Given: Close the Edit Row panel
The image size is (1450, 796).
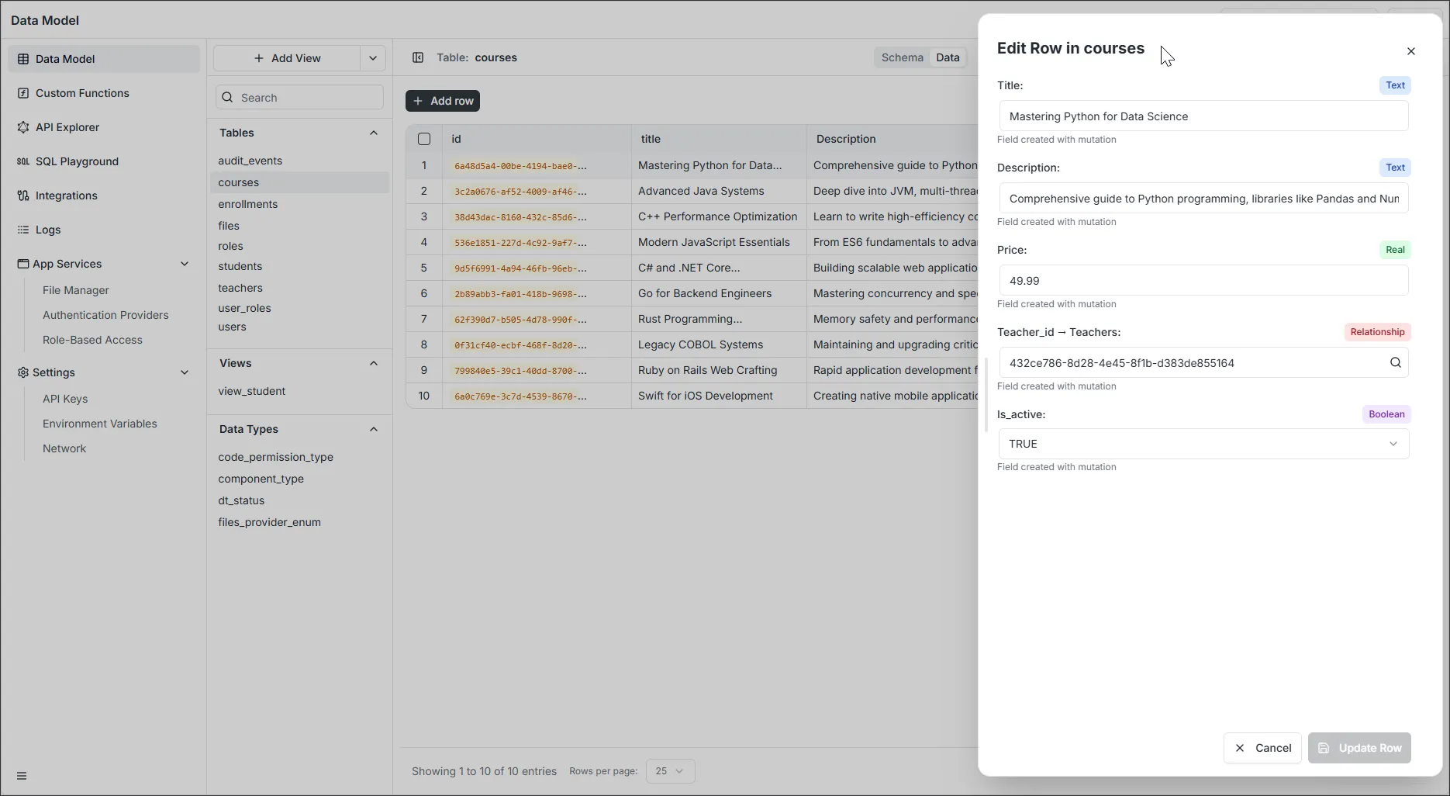Looking at the screenshot, I should click(1410, 51).
